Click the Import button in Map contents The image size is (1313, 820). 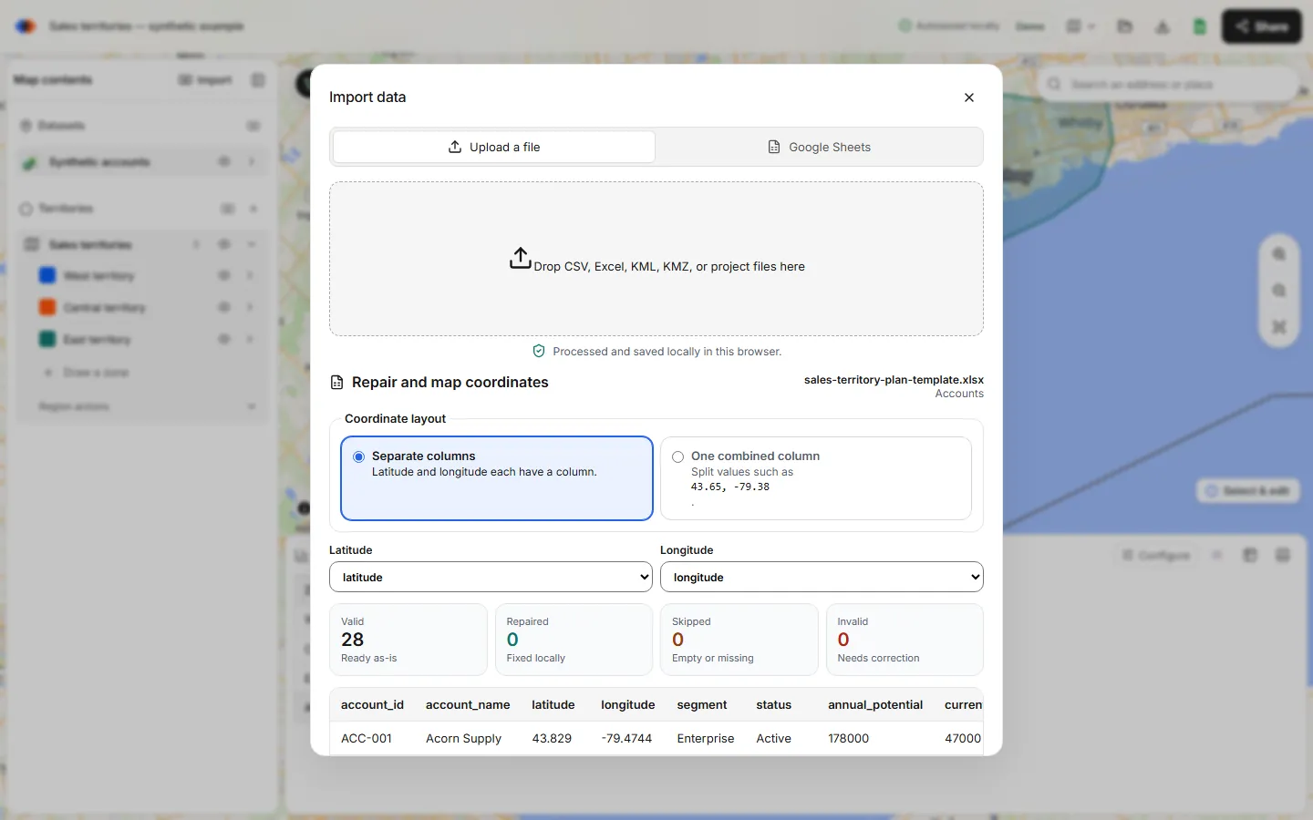coord(206,80)
